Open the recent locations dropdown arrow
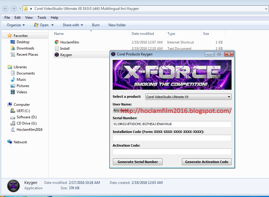269x197 pixels. click(x=20, y=9)
